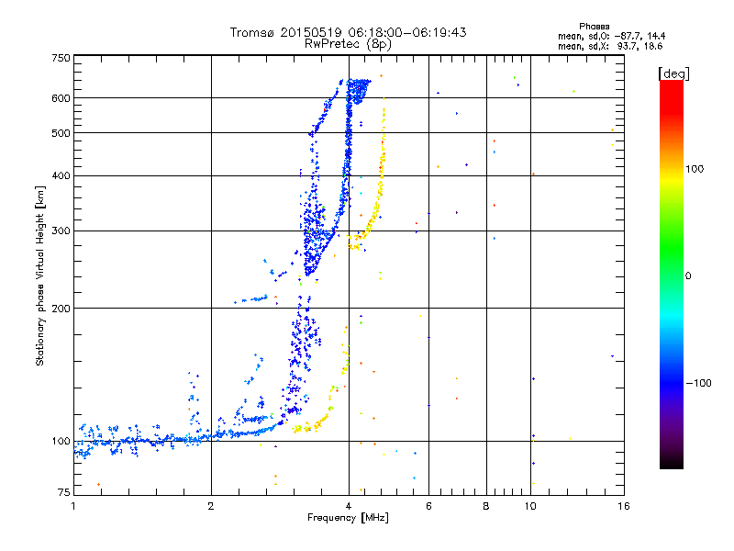Click the 'Frequency [MHz]' axis label
This screenshot has width=734, height=551.
point(348,518)
